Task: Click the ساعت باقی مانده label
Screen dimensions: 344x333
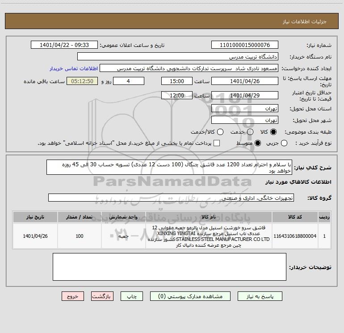Action: click(x=44, y=81)
